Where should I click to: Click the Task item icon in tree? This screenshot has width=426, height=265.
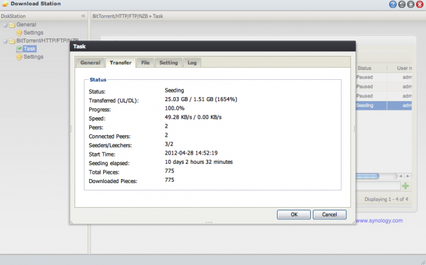[19, 49]
